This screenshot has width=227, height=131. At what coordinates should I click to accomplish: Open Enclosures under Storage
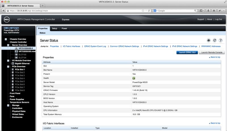pos(17,117)
